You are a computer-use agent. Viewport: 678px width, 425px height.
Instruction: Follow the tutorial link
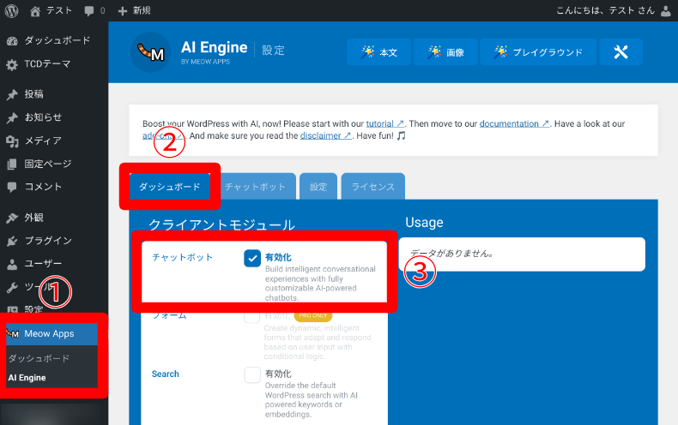coord(384,124)
